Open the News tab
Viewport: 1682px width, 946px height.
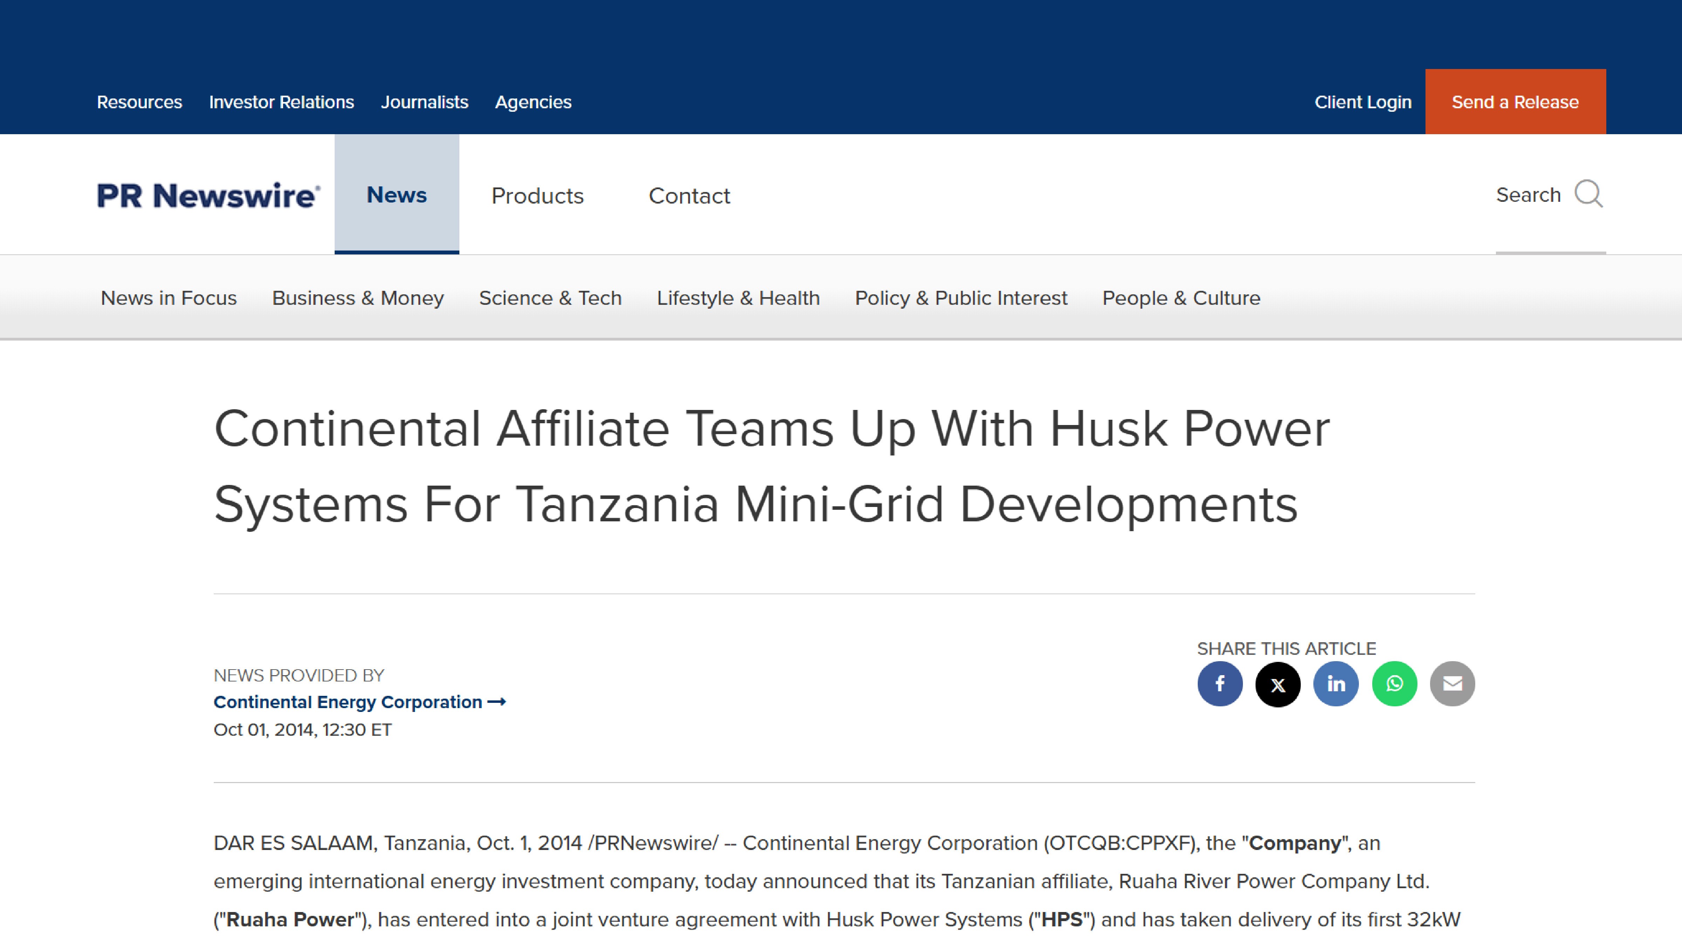[x=396, y=194]
